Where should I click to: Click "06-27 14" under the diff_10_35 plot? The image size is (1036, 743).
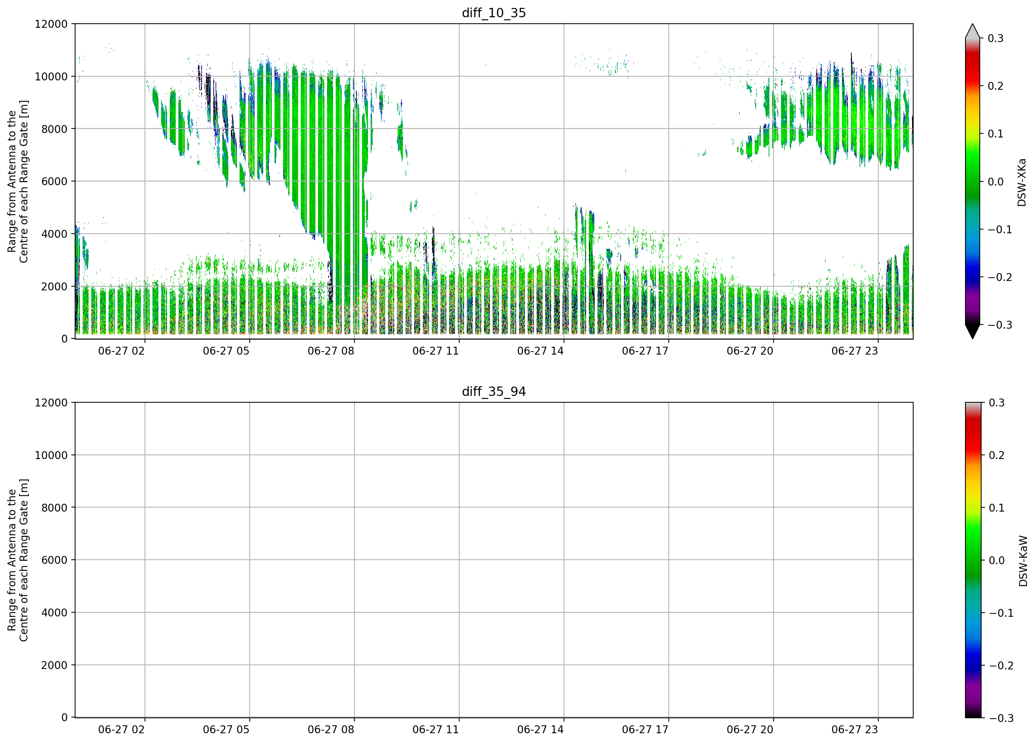tap(540, 351)
